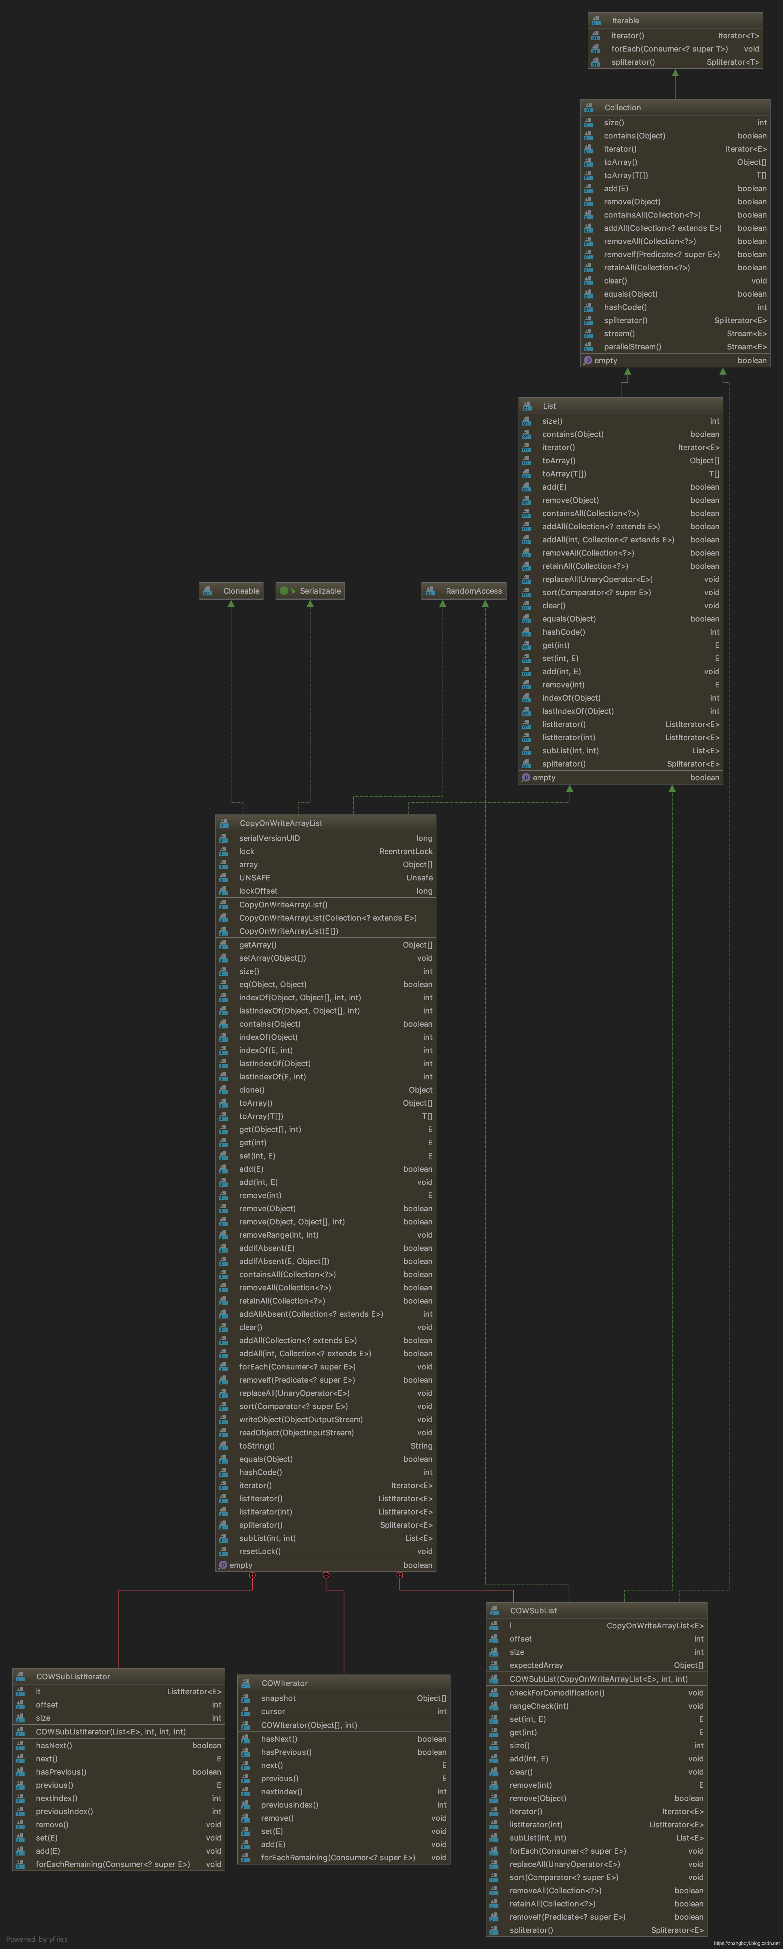Click the field icon next to serialVersionUID
The height and width of the screenshot is (1949, 783).
tap(224, 838)
